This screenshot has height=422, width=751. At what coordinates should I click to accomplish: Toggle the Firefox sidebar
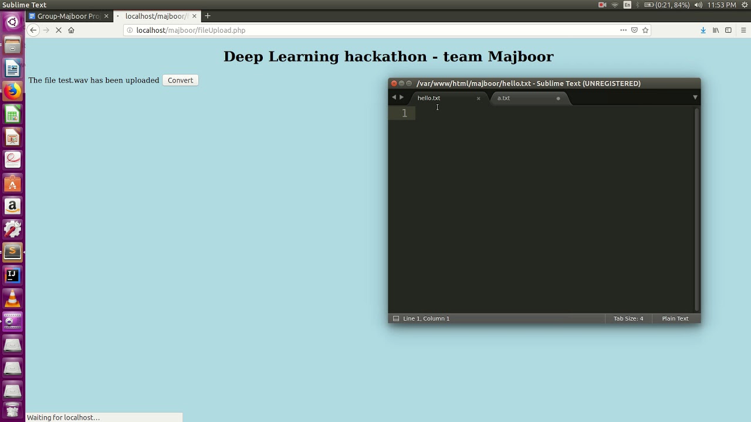729,30
